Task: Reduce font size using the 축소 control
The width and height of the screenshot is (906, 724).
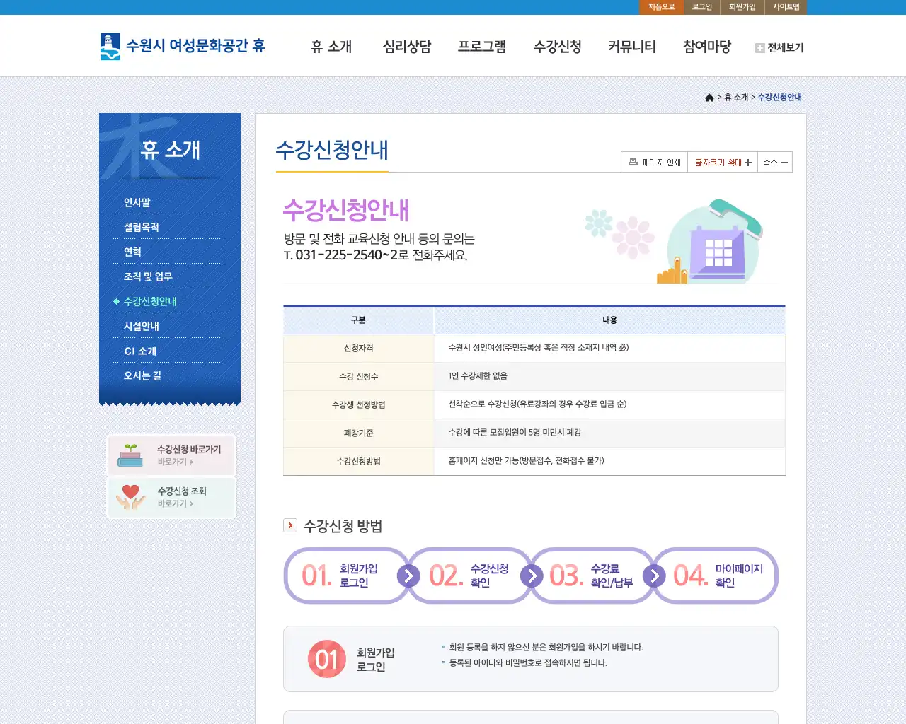Action: pyautogui.click(x=775, y=162)
